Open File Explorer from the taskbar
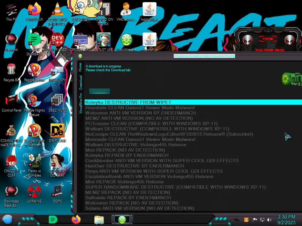This screenshot has width=302, height=226. click(x=99, y=220)
